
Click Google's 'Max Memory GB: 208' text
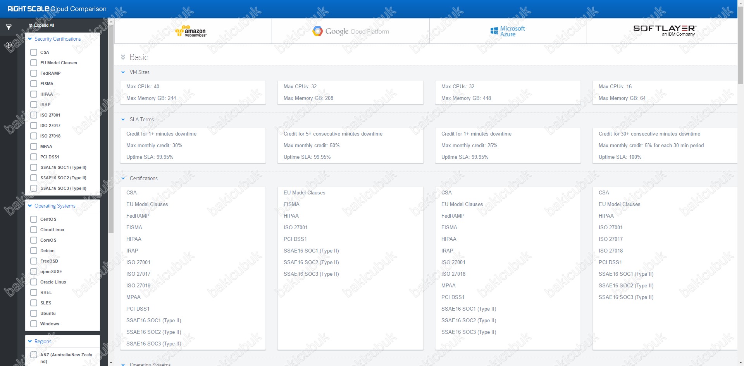(308, 98)
